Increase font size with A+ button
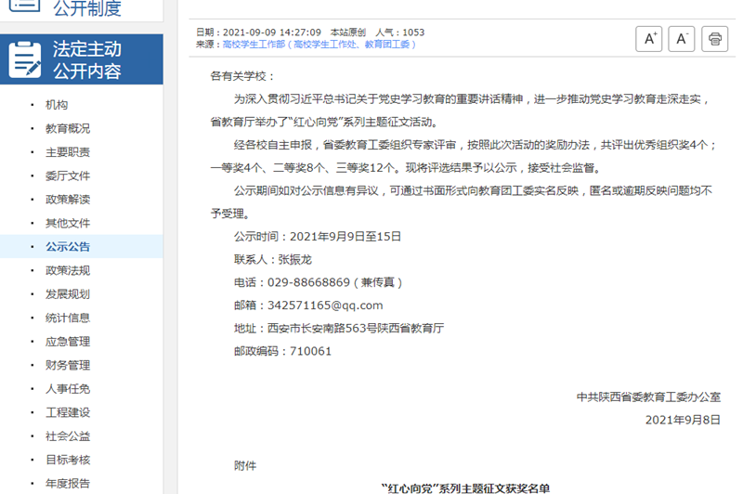Screen dimensions: 743x494 tap(649, 38)
